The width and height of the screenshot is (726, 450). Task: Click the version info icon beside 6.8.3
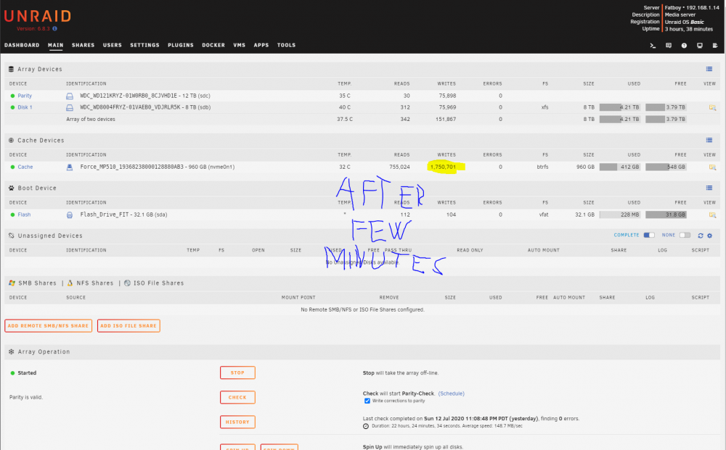point(54,29)
